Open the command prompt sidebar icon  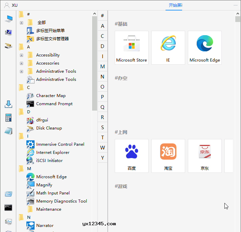coord(8,208)
